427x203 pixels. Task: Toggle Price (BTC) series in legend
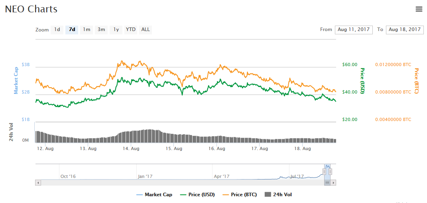click(x=240, y=195)
